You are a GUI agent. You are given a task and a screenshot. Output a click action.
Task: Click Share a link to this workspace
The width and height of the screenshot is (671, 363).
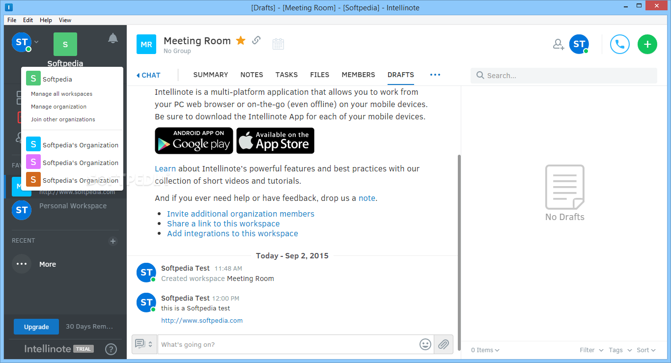[x=224, y=223]
